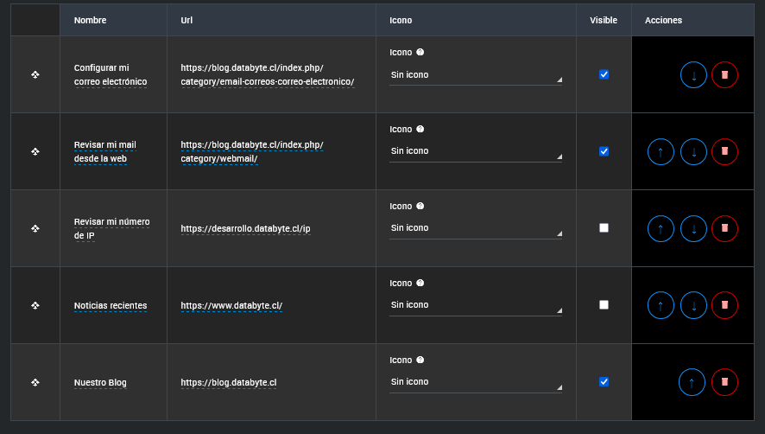Delete the 'Revisar mi mail desde la web' row

(724, 152)
